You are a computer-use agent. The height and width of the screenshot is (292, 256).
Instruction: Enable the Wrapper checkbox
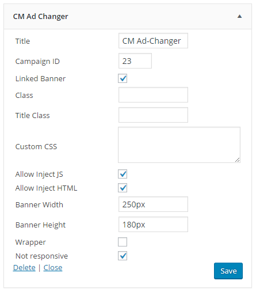123,242
